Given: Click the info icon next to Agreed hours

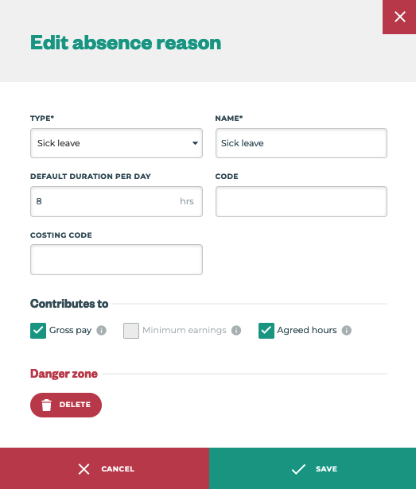Looking at the screenshot, I should (347, 330).
